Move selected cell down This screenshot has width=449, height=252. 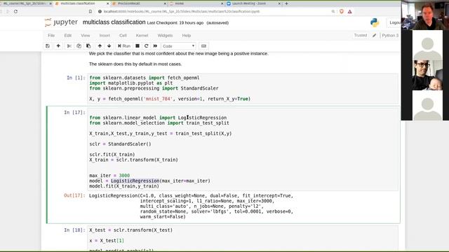point(109,46)
